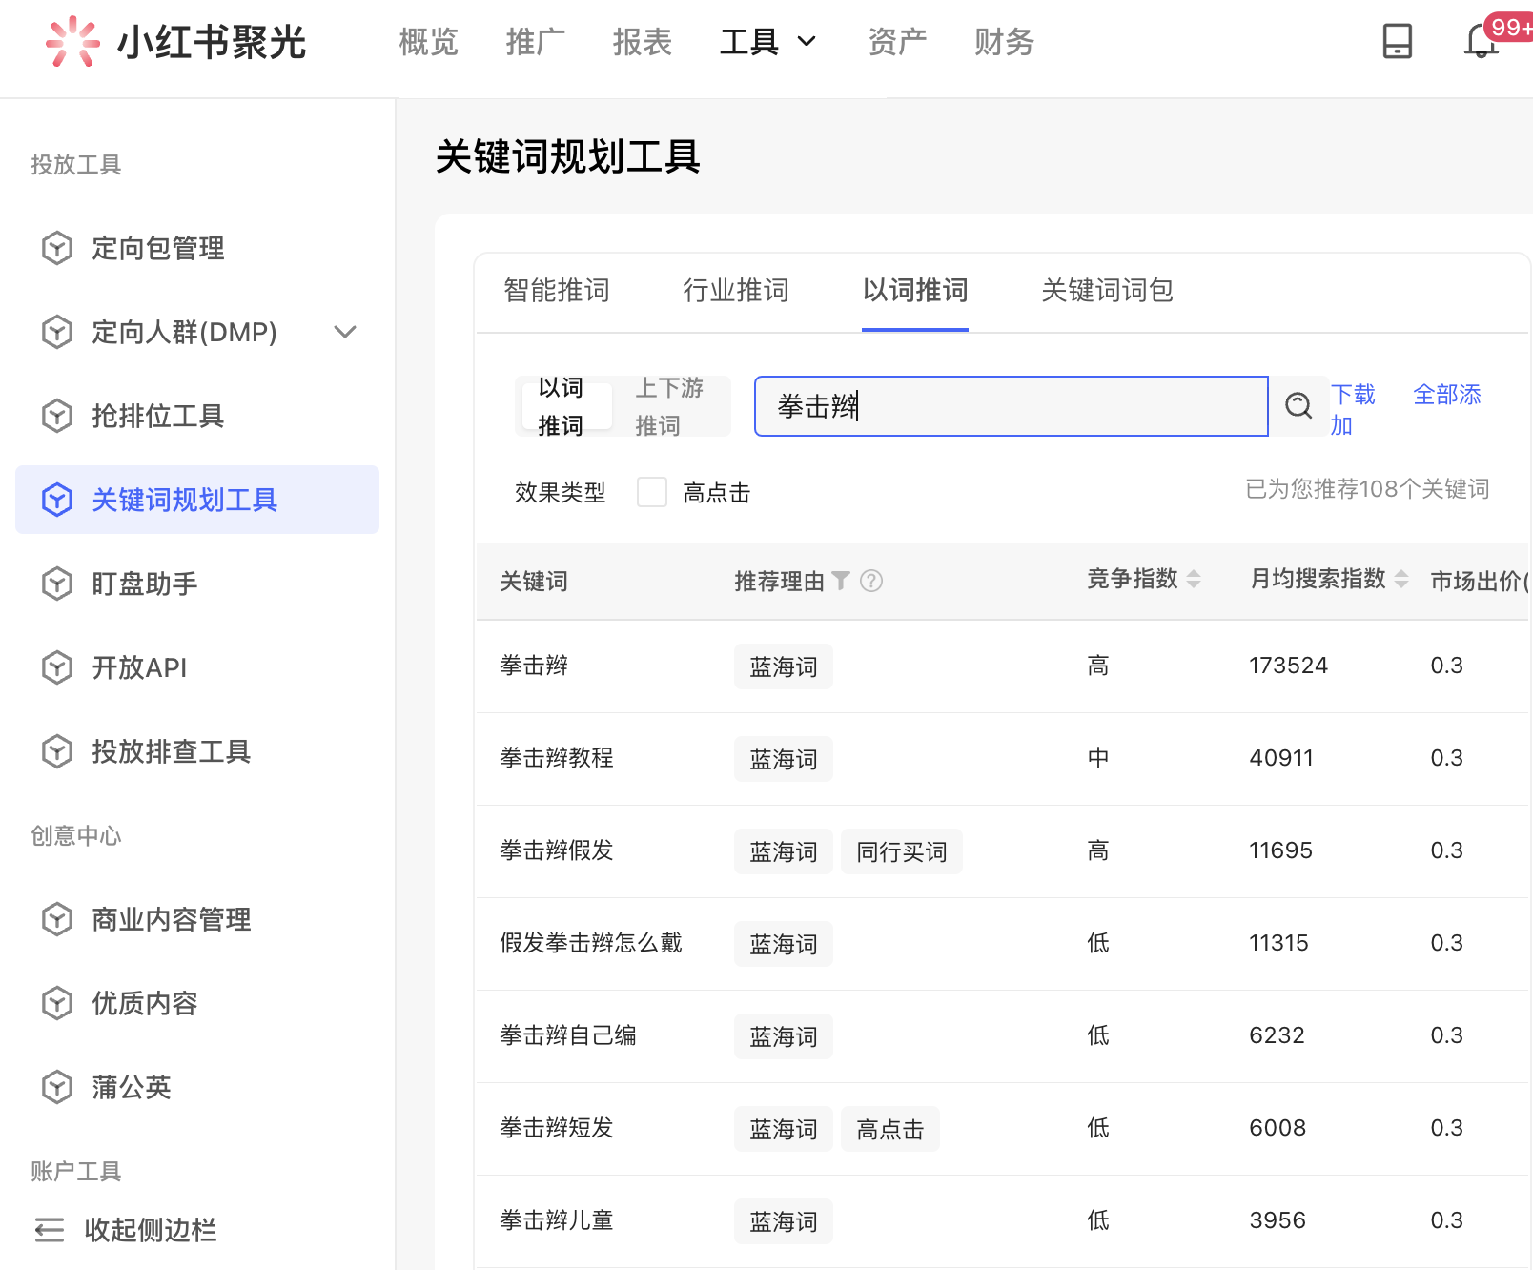Click the 蓝海词 tag in 拳击辫教程 row
This screenshot has height=1270, width=1533.
click(783, 759)
